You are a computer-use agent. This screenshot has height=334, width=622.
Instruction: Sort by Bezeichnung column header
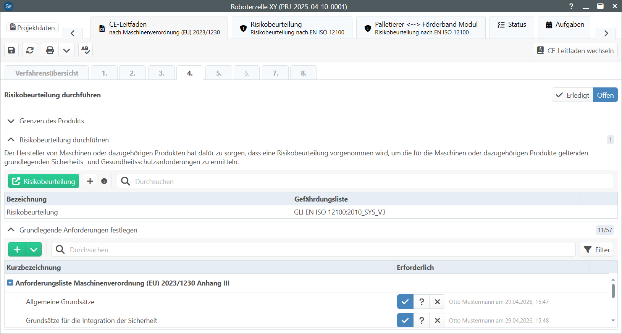tap(148, 199)
